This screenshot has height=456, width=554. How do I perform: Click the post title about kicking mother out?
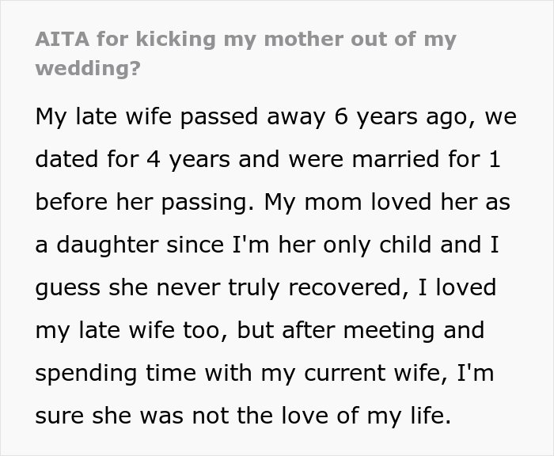click(245, 40)
